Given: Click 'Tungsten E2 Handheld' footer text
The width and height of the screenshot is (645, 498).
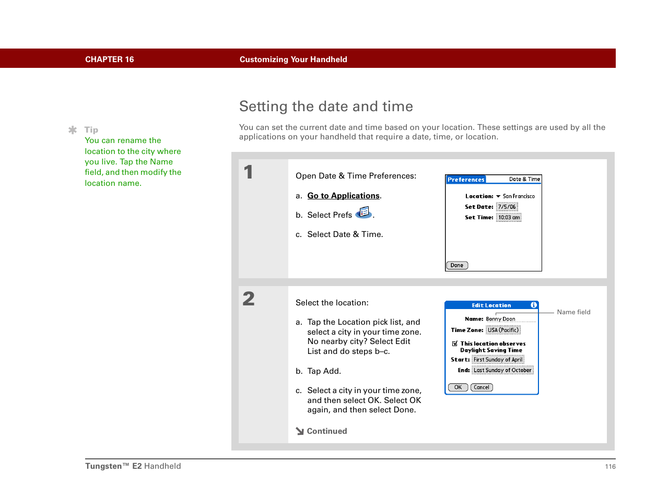Looking at the screenshot, I should [133, 466].
